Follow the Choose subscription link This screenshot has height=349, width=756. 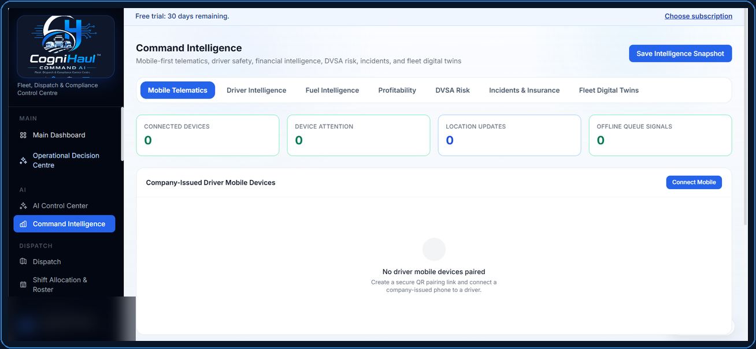(698, 16)
